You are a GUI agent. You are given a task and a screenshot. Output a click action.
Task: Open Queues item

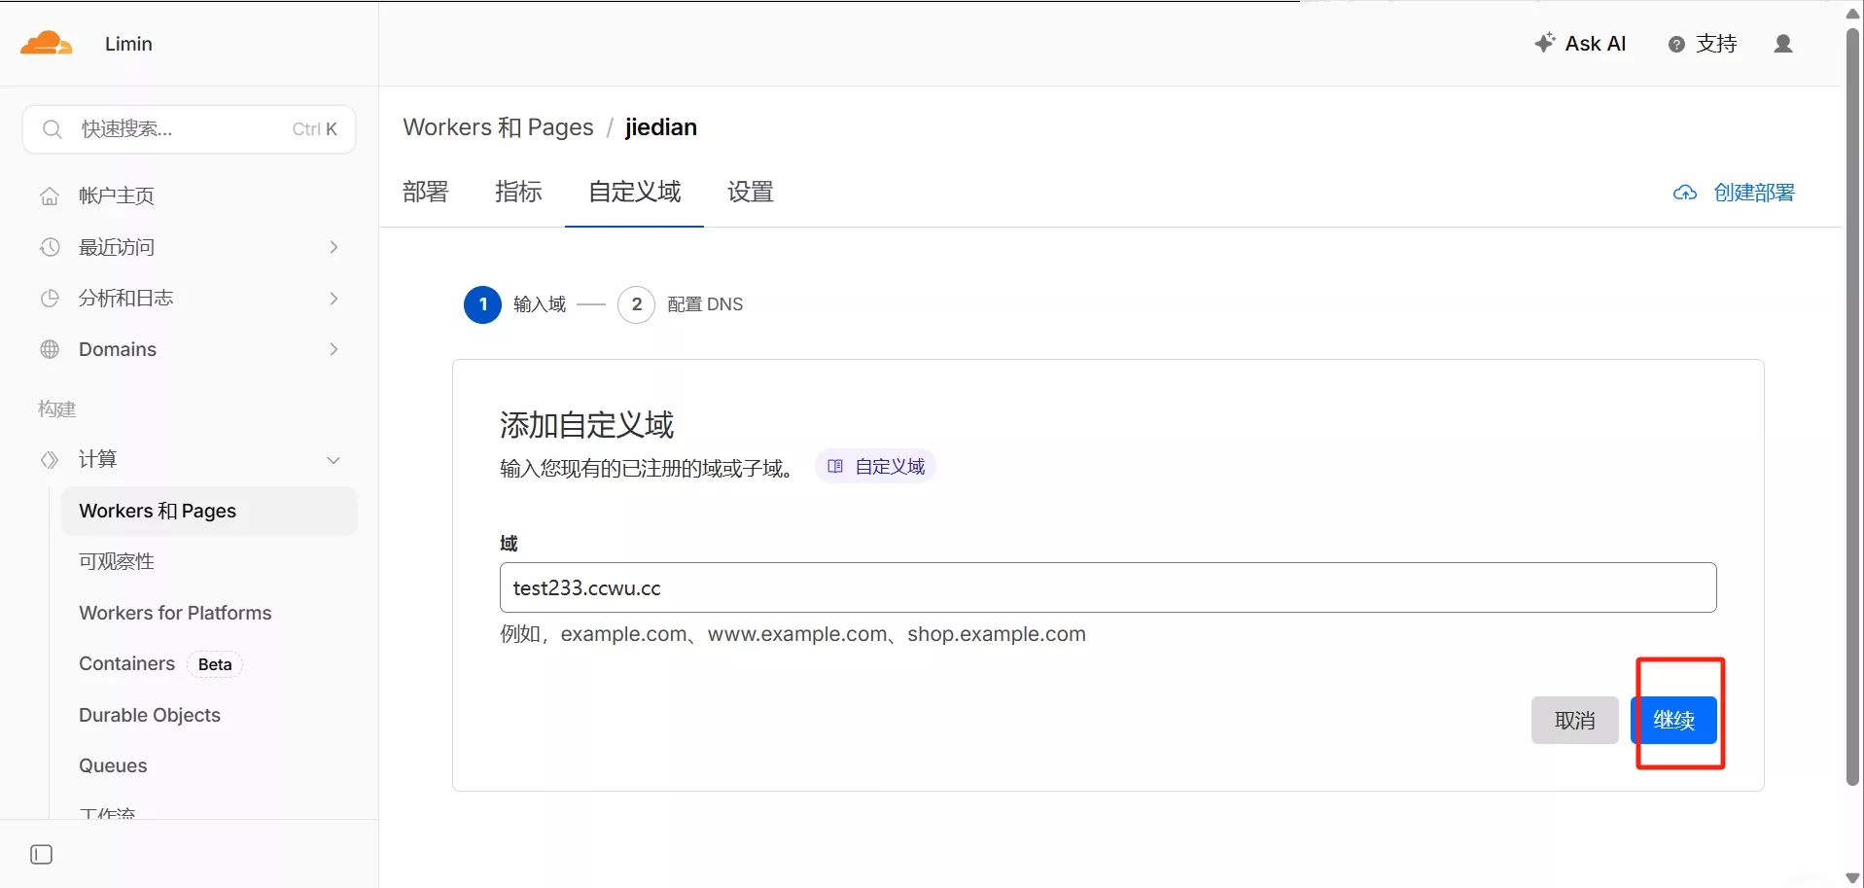point(113,765)
